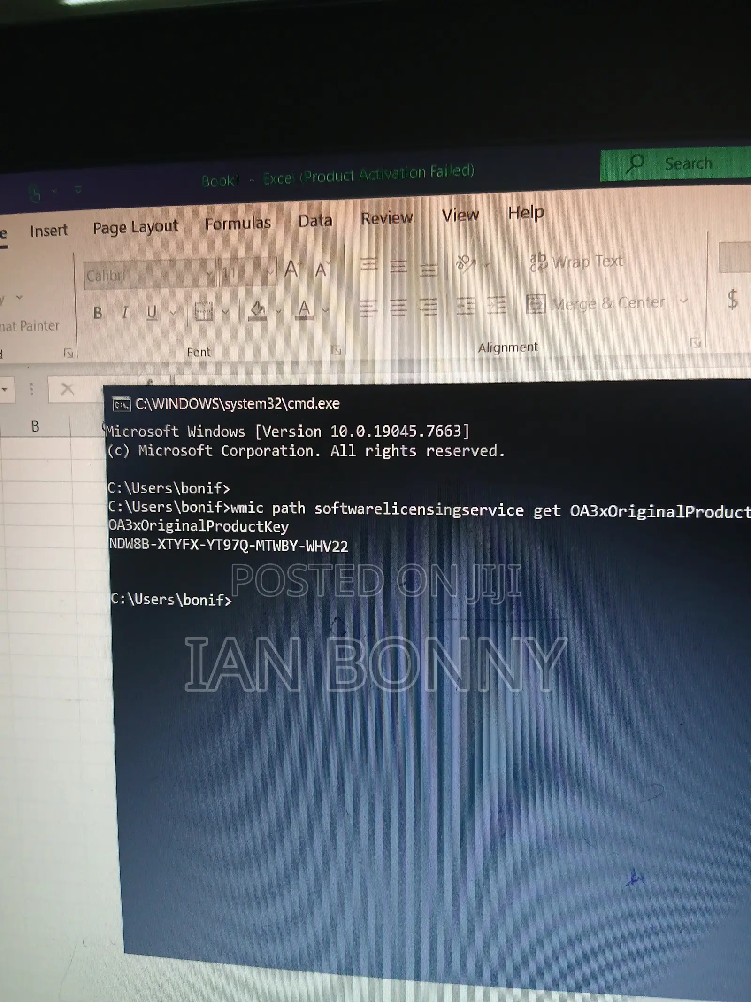Click the Decrease Indent icon

(466, 306)
